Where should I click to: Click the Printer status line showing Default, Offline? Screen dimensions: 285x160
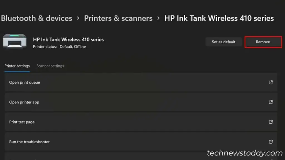[x=59, y=47]
